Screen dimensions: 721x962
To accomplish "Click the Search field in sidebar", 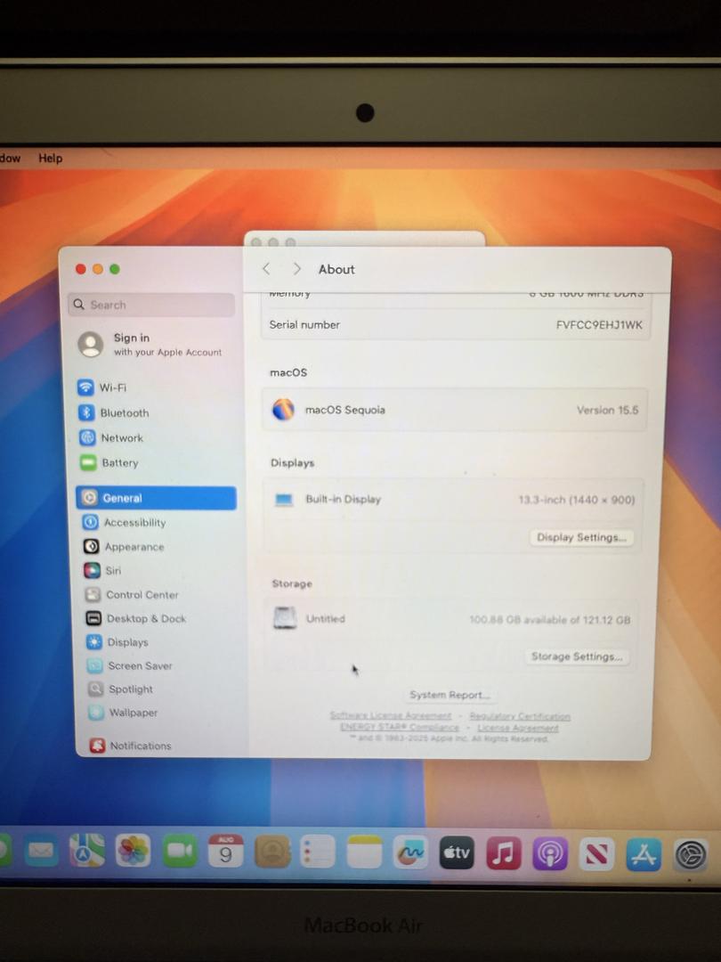I will pos(151,305).
